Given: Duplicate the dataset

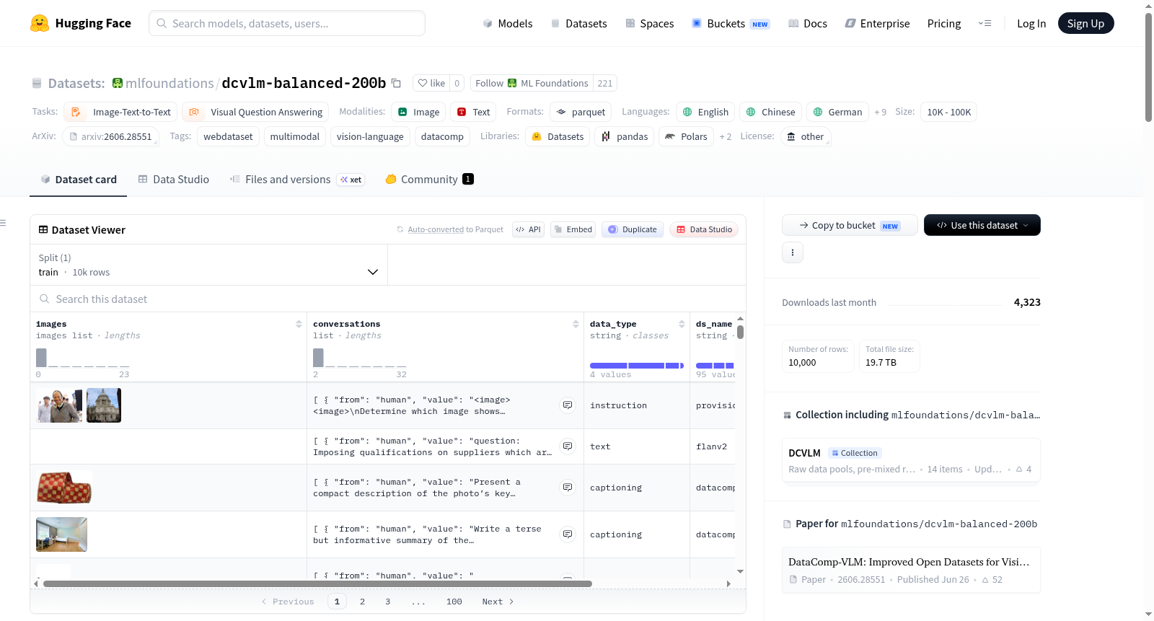Looking at the screenshot, I should (x=633, y=229).
